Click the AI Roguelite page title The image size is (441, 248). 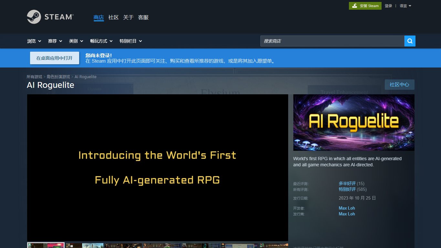click(50, 85)
